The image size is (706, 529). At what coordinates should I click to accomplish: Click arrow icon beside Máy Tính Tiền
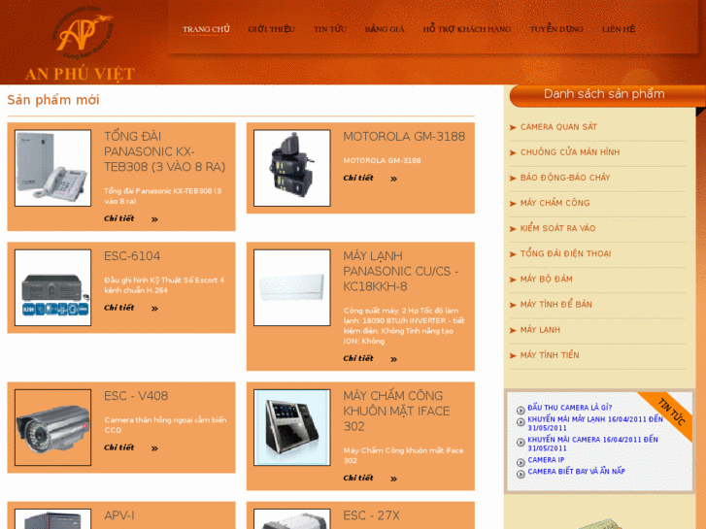click(x=513, y=355)
